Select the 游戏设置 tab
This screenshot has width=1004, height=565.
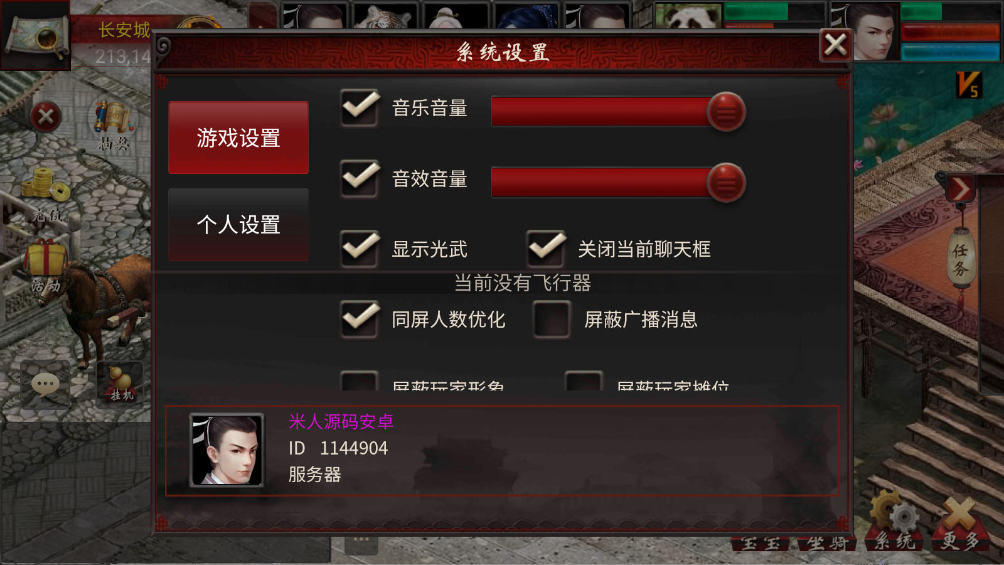pyautogui.click(x=238, y=138)
